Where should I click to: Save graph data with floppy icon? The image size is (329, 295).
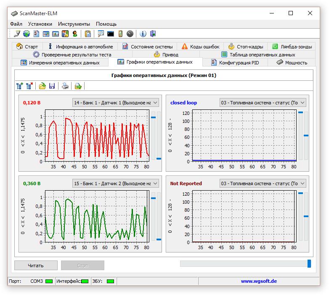[x=52, y=86]
